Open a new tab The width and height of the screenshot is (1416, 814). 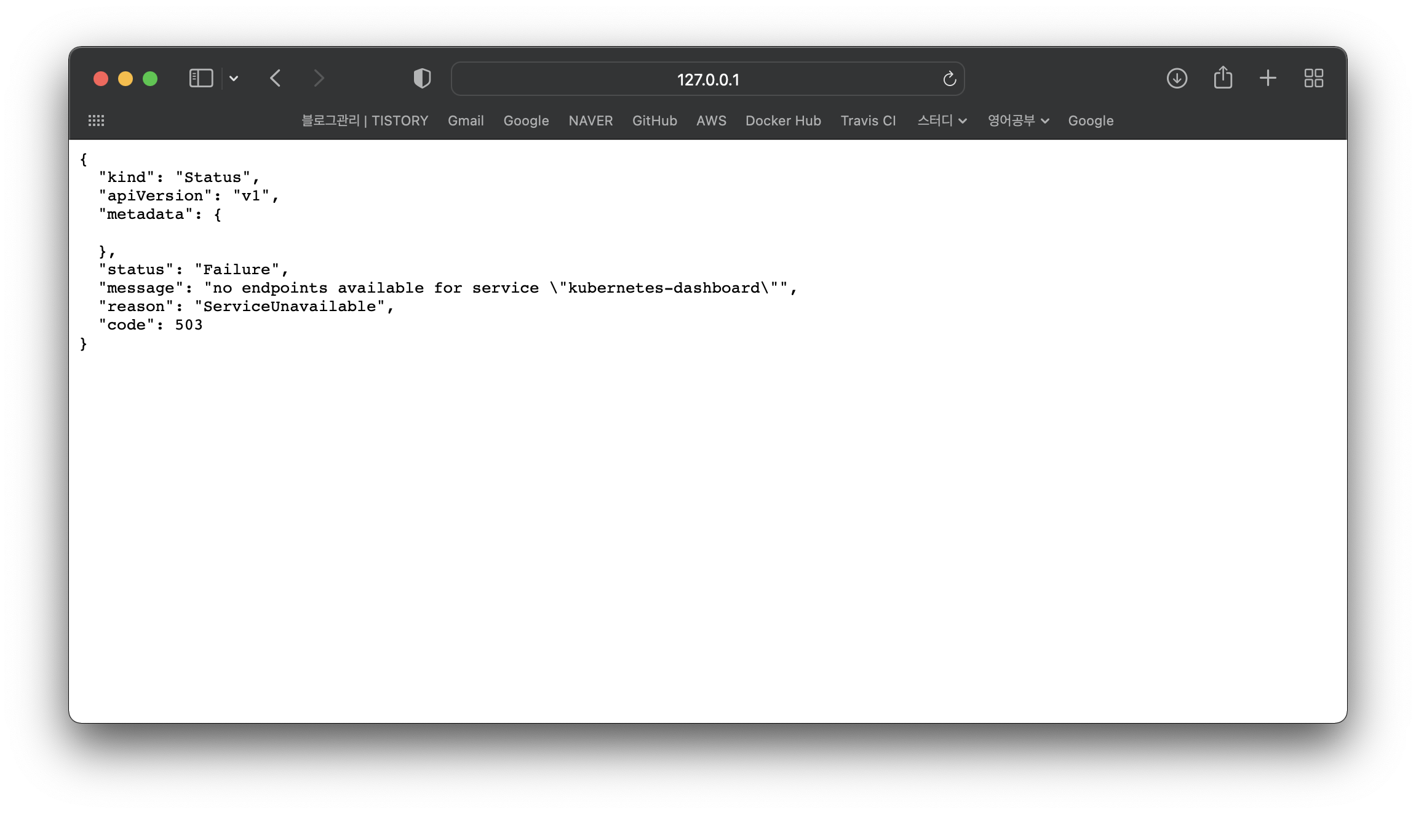(1268, 78)
